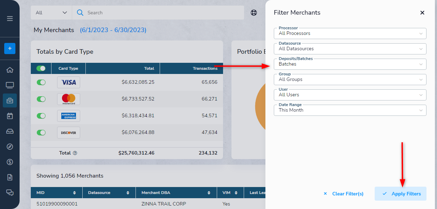Click the lifebuoy help icon
Screen dimensions: 437x209
(254, 13)
